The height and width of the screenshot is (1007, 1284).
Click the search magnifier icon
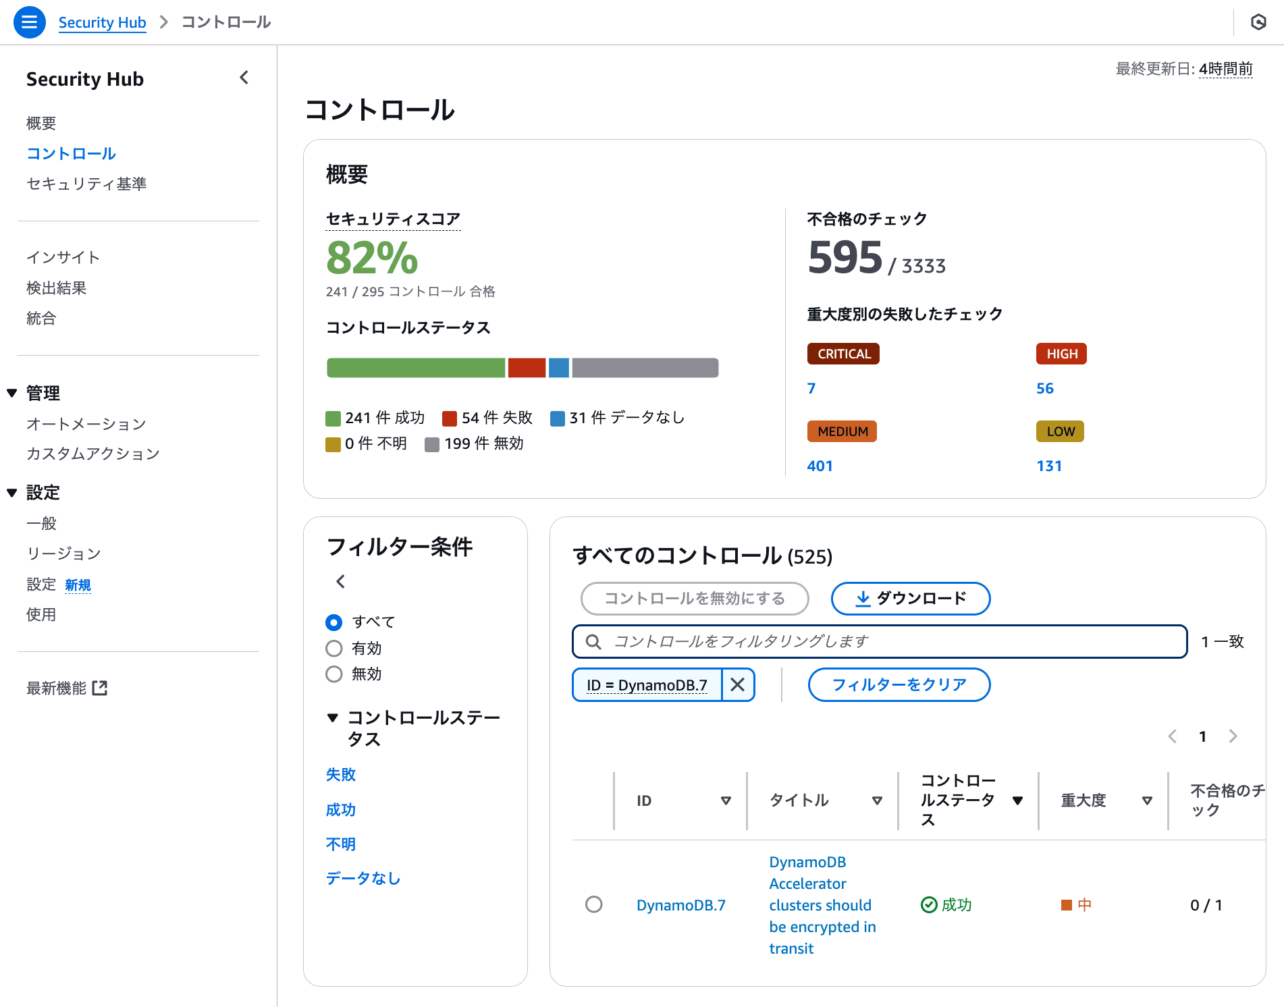(593, 641)
